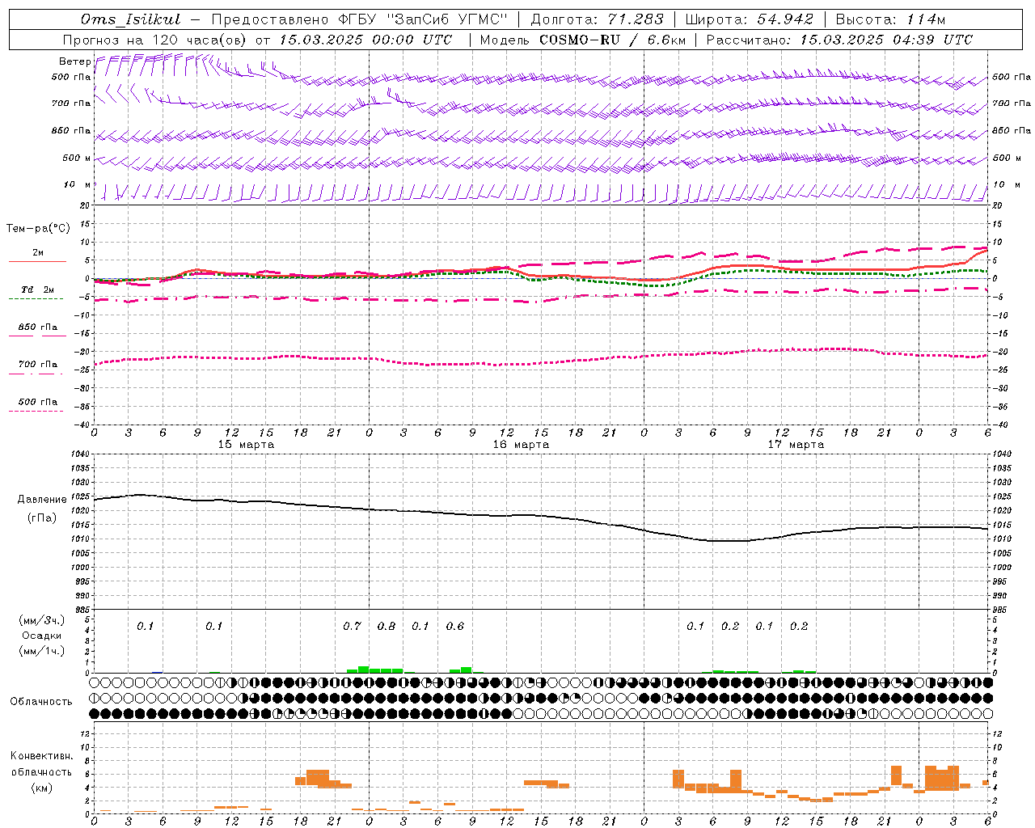Click the 0.8 precipitation value
This screenshot has width=1035, height=828.
point(387,627)
